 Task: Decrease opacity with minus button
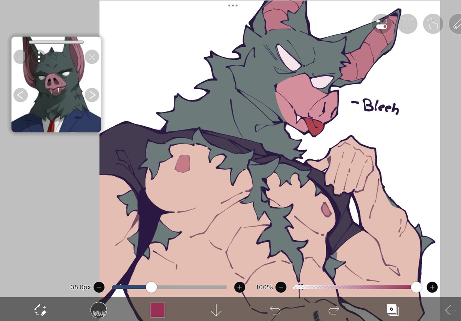(281, 287)
